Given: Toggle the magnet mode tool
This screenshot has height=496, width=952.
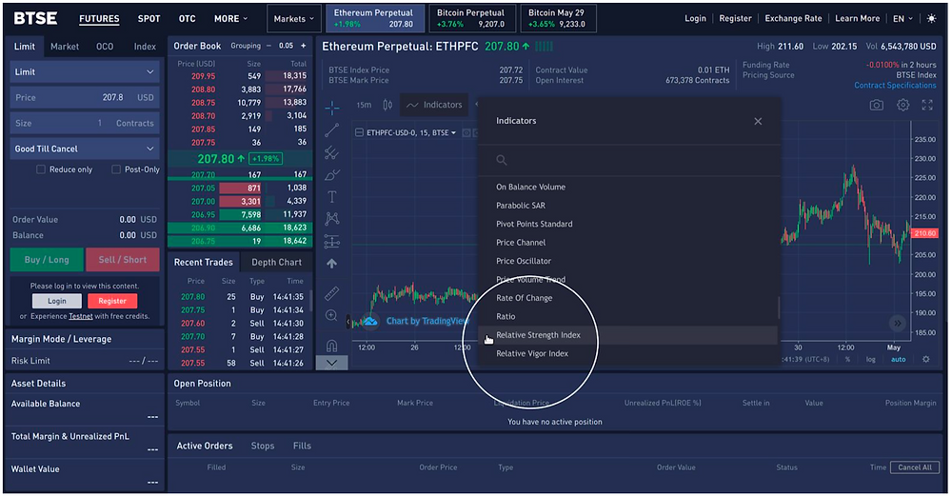Looking at the screenshot, I should pyautogui.click(x=332, y=346).
